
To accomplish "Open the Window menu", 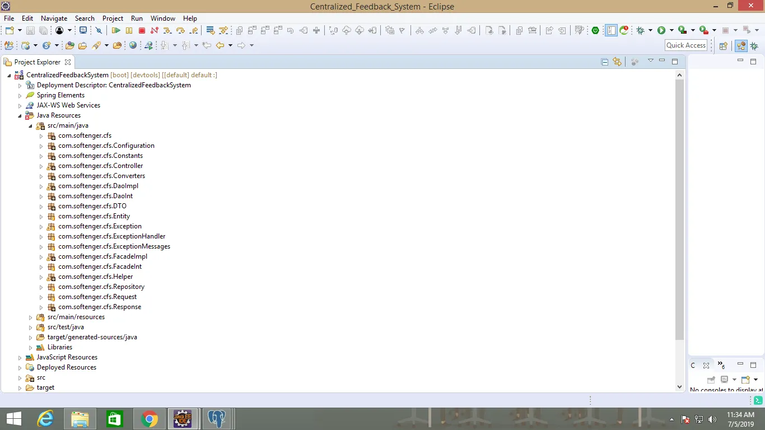I will coord(163,18).
